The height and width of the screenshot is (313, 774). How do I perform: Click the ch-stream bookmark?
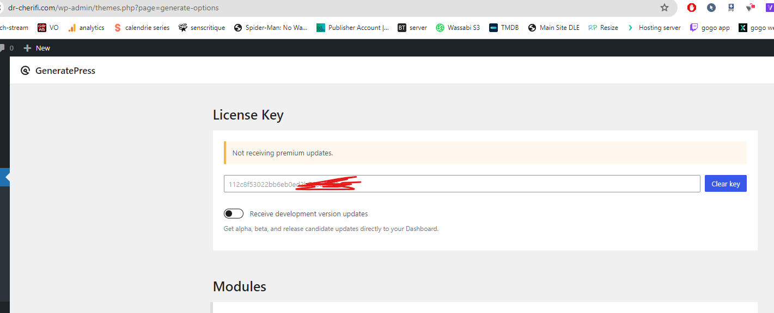(14, 28)
